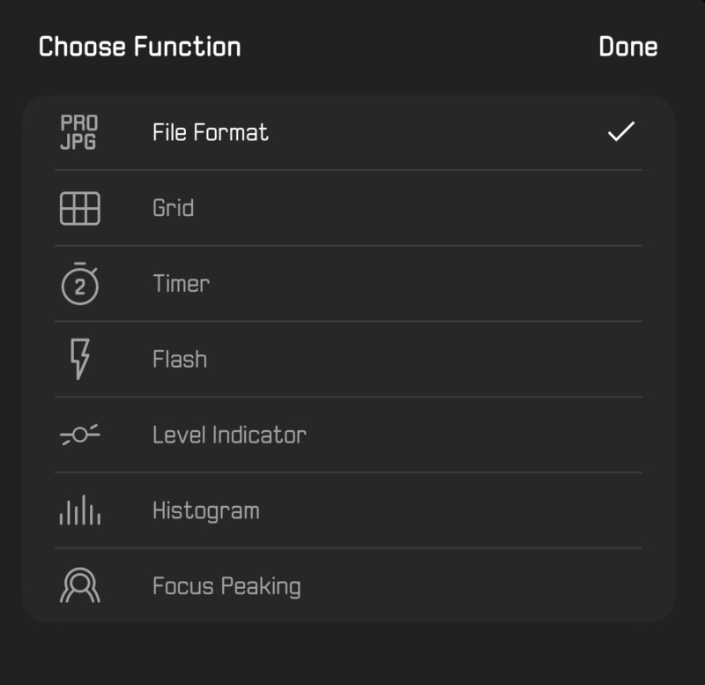The image size is (705, 685).
Task: Confirm your choice with Done
Action: [629, 48]
